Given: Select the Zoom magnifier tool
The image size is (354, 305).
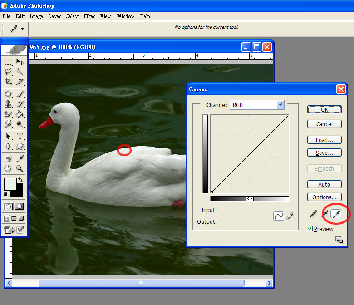Looking at the screenshot, I should pyautogui.click(x=20, y=168).
